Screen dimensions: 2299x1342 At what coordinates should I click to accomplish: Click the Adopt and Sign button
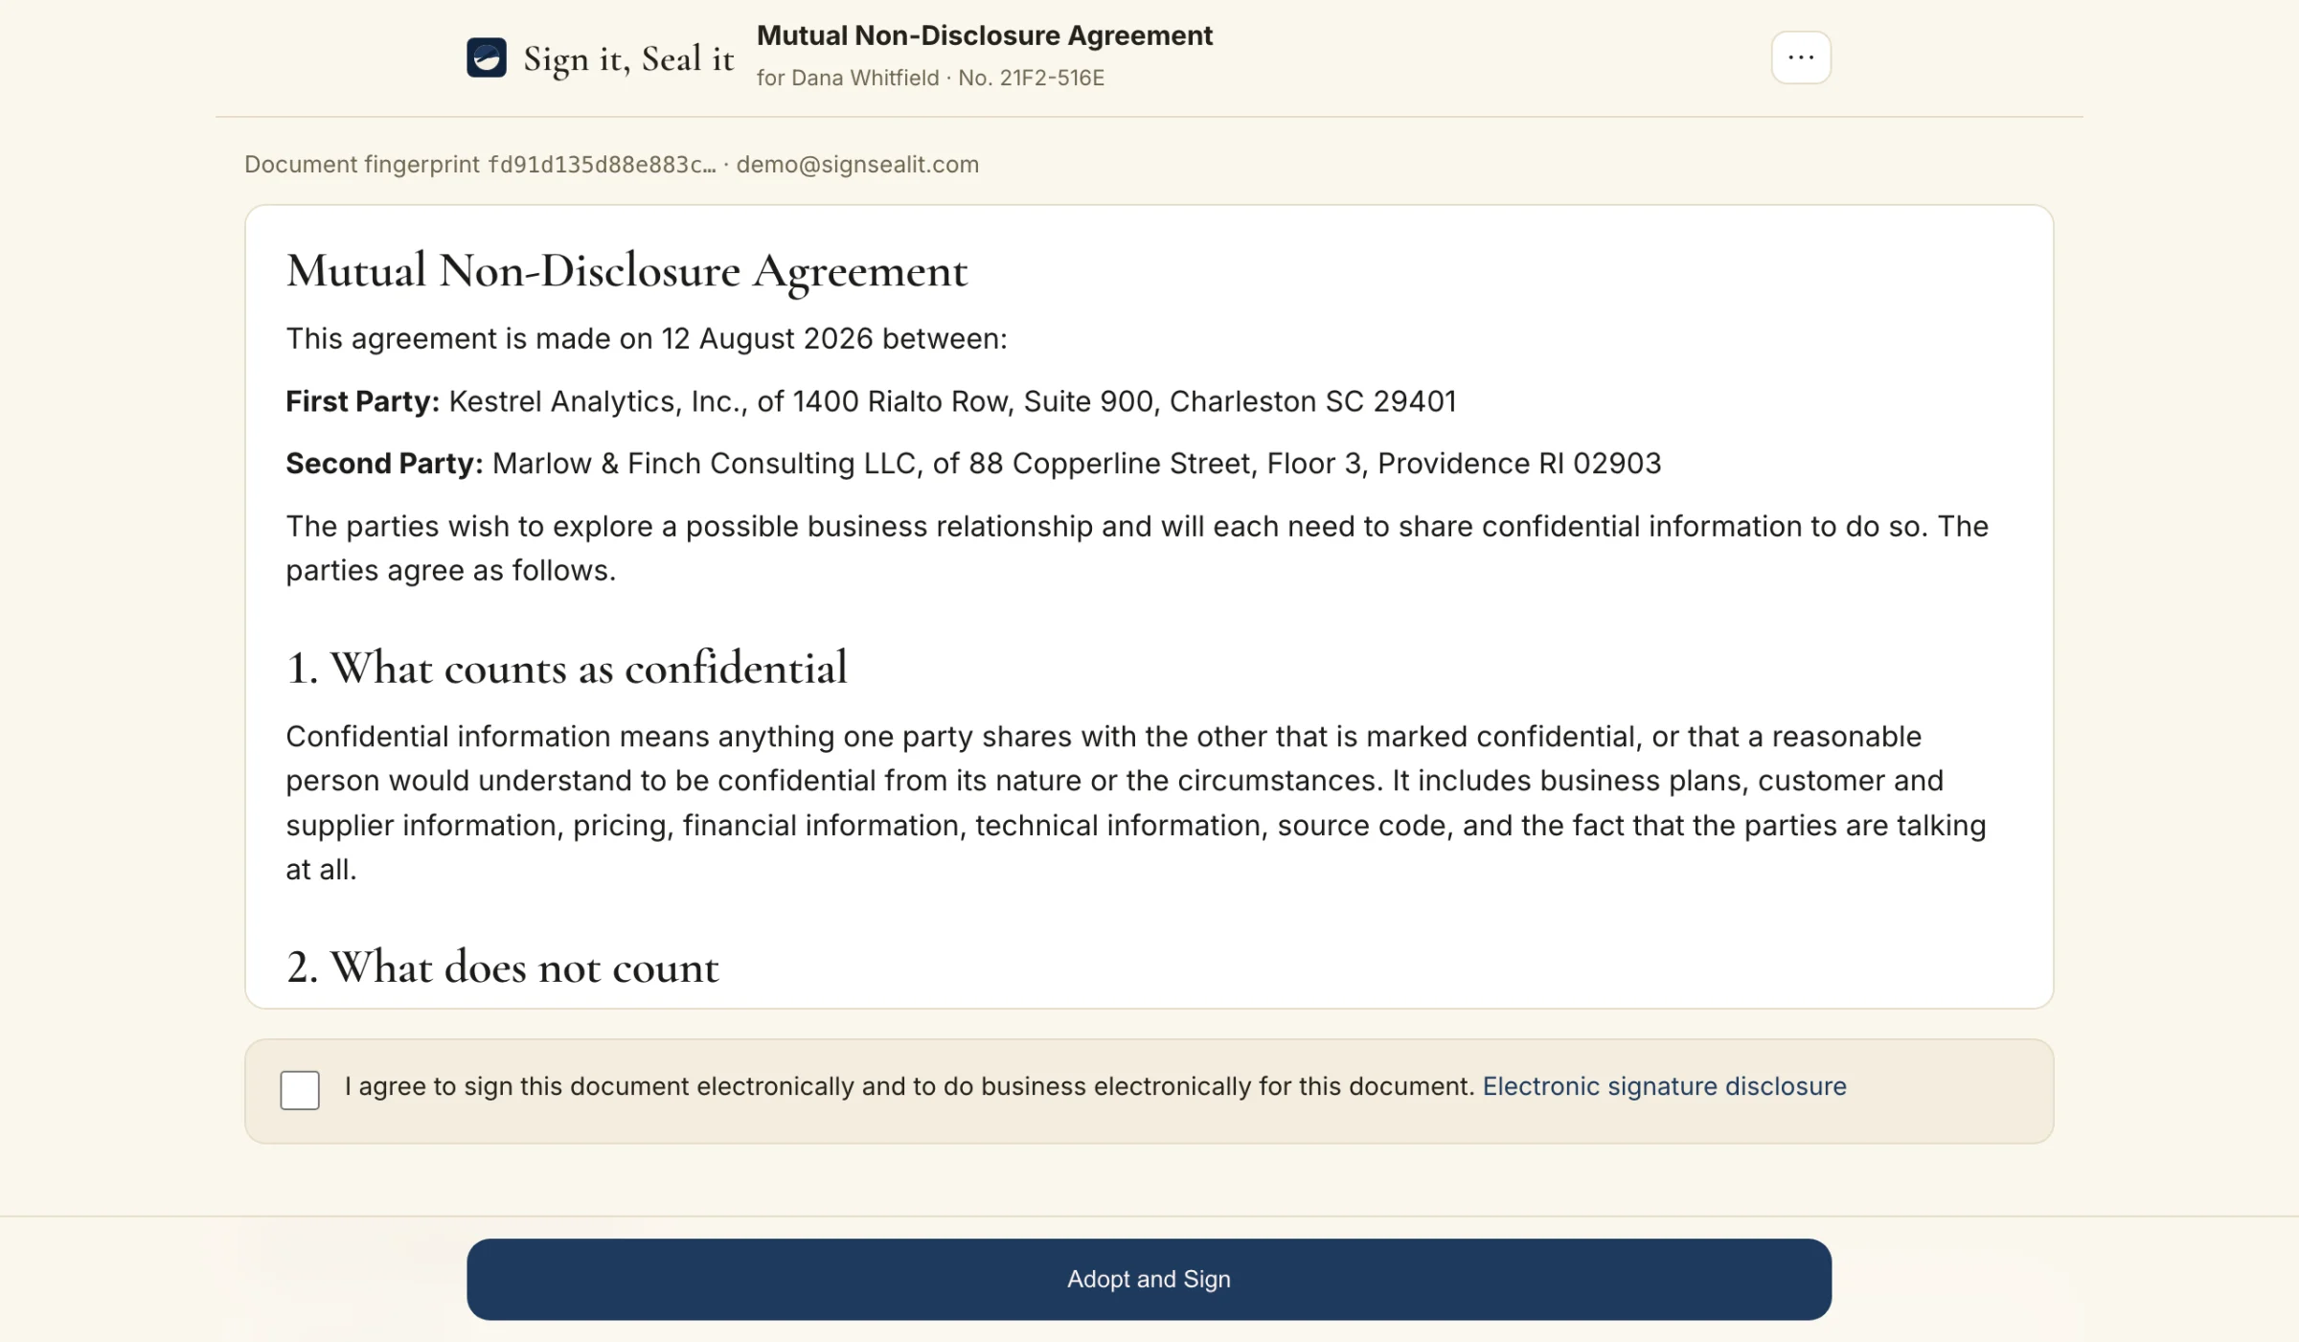point(1149,1279)
